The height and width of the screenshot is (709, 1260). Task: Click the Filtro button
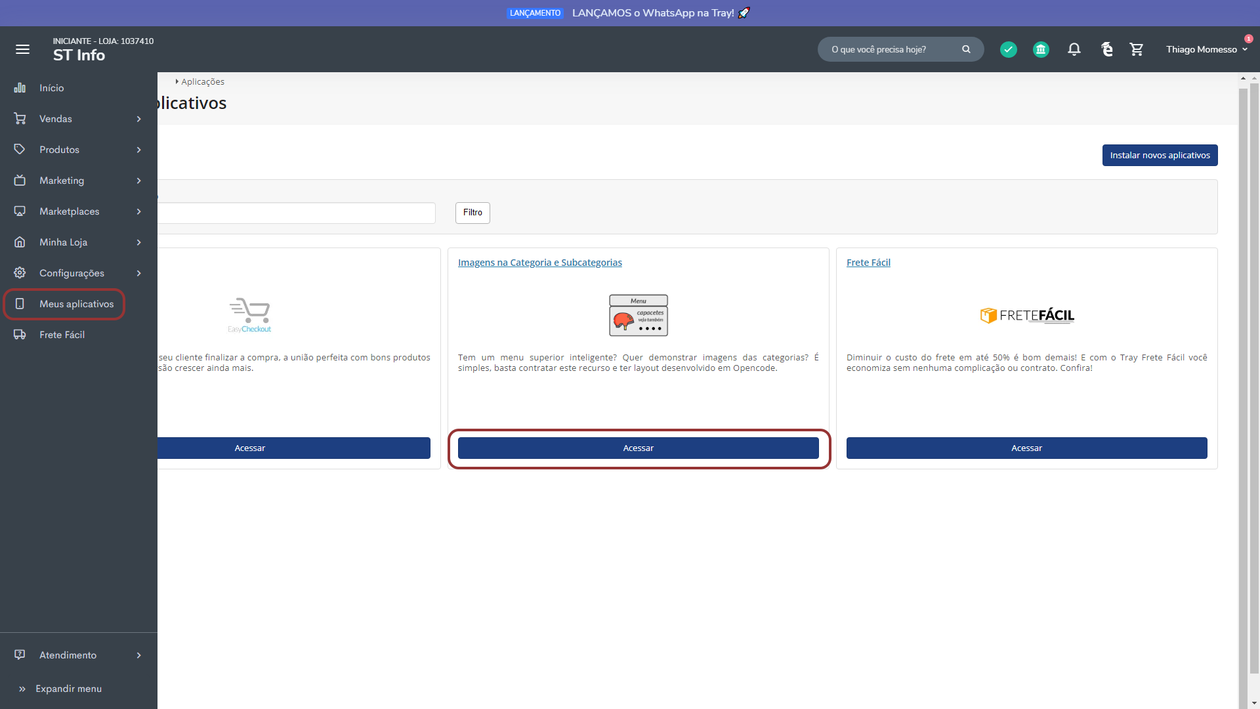click(472, 213)
